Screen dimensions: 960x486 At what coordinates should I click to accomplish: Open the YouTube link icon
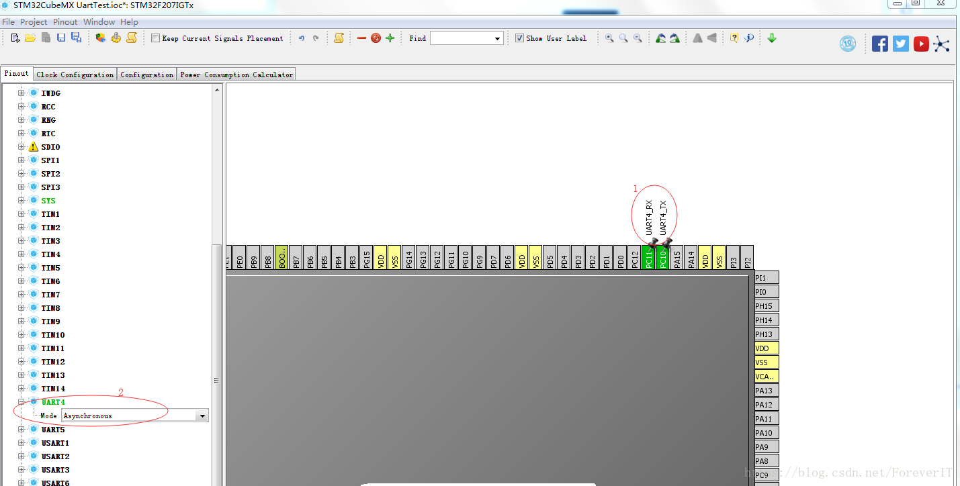pyautogui.click(x=921, y=44)
